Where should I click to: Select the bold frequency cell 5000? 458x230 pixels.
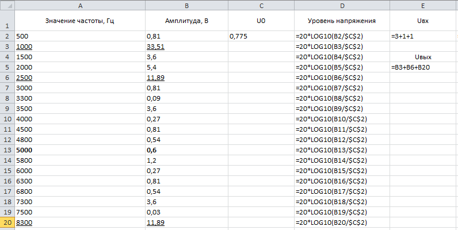point(80,150)
